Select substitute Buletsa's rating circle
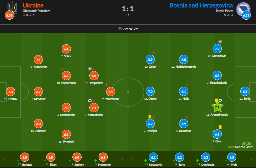Image resolution: width=256 pixels, height=168 pixels. (25, 157)
